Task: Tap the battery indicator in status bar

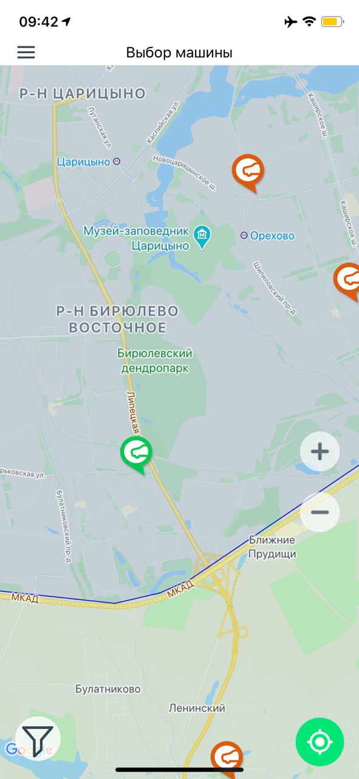Action: click(x=332, y=22)
